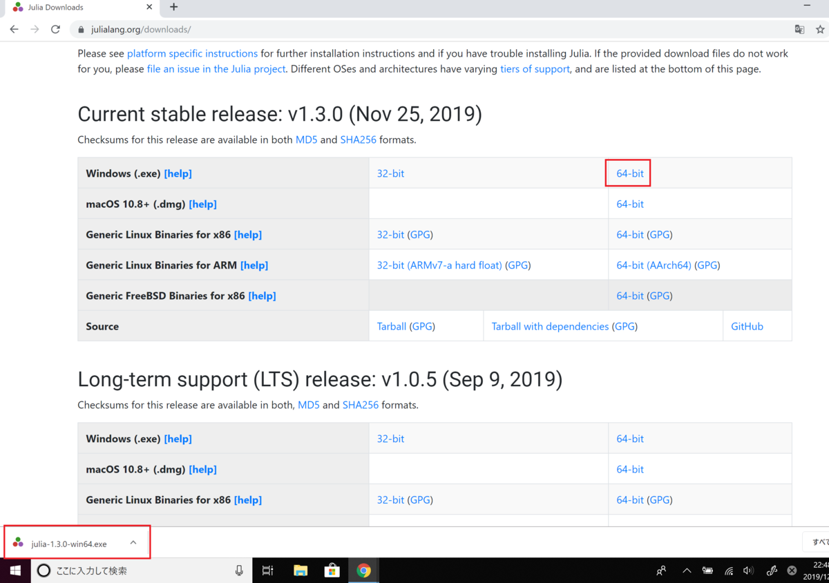The width and height of the screenshot is (829, 583).
Task: Open file an issue in the Julia project link
Action: click(x=216, y=69)
